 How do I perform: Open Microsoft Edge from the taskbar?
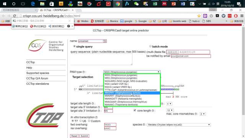(33, 4)
